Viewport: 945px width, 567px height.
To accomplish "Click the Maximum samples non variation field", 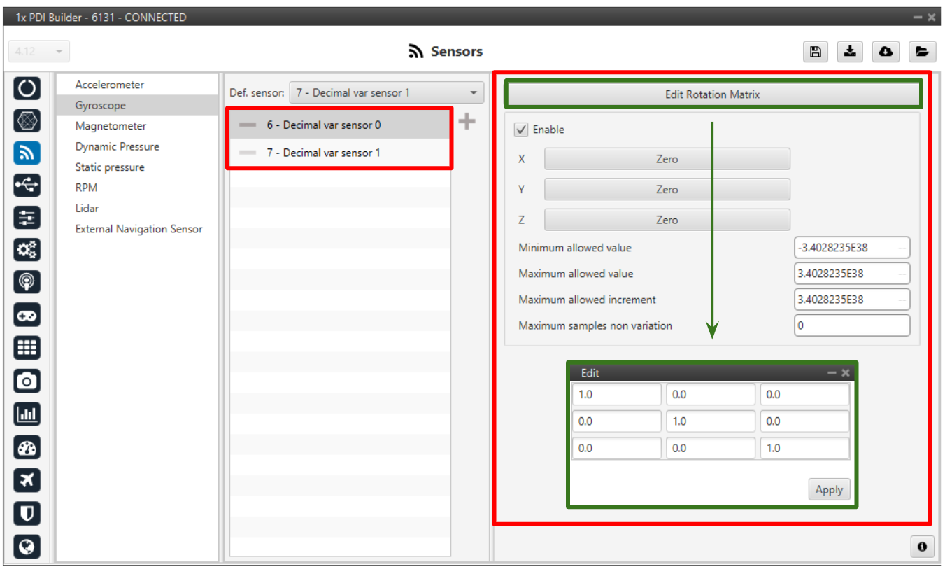I will pos(851,325).
